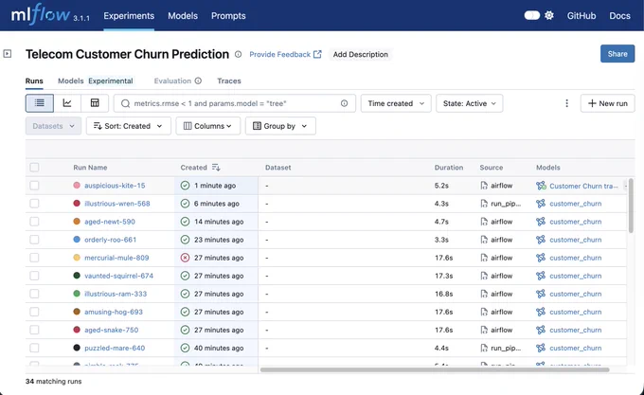The image size is (644, 395).
Task: Click Add Description button
Action: click(360, 54)
